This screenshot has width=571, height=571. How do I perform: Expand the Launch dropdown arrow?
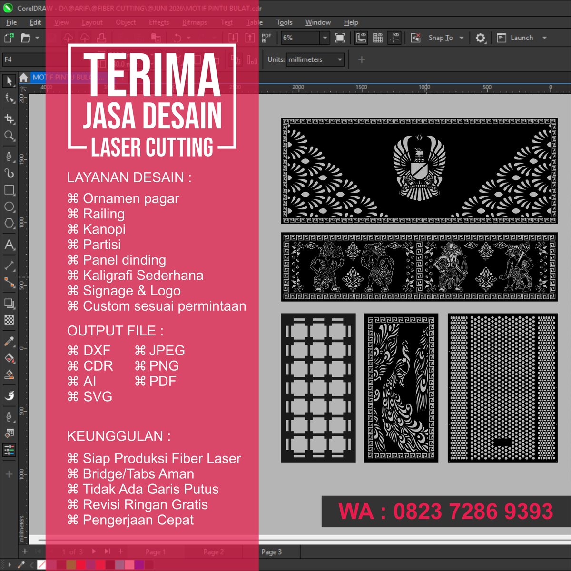[x=544, y=38]
